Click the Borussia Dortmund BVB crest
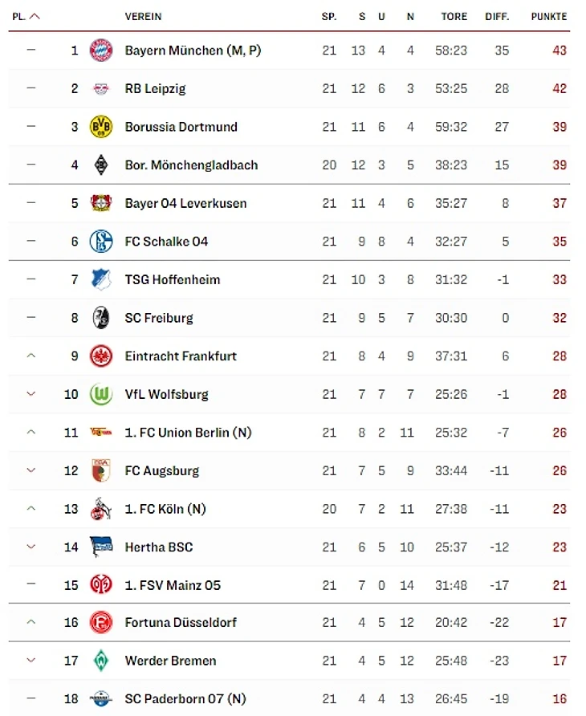This screenshot has height=716, width=586. pyautogui.click(x=101, y=127)
